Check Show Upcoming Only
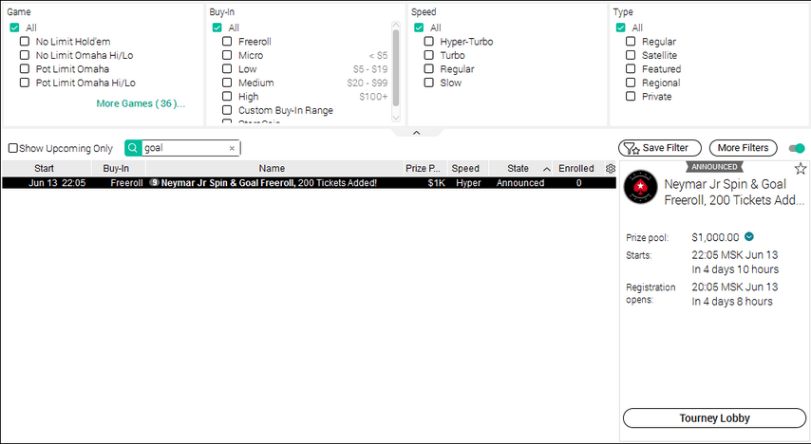Image resolution: width=811 pixels, height=444 pixels. [13, 148]
